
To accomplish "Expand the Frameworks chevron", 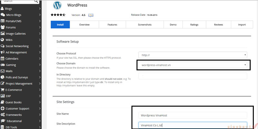I will 40,115.
